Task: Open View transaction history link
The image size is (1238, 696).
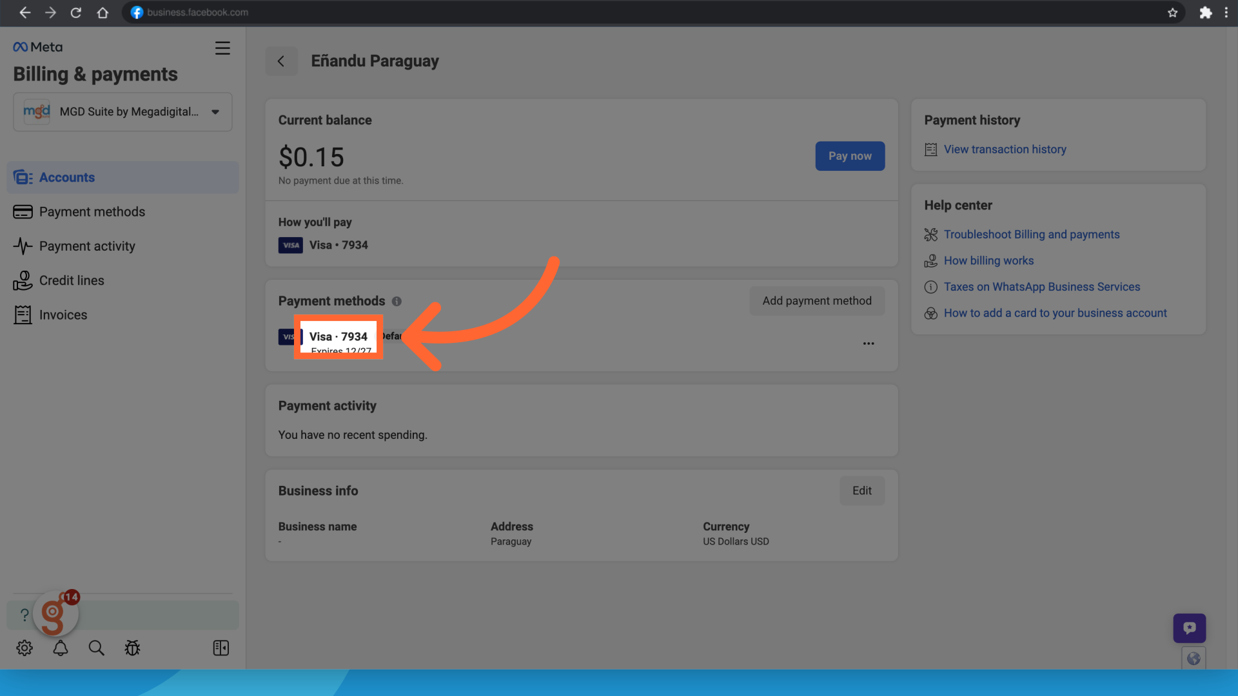Action: (x=1005, y=150)
